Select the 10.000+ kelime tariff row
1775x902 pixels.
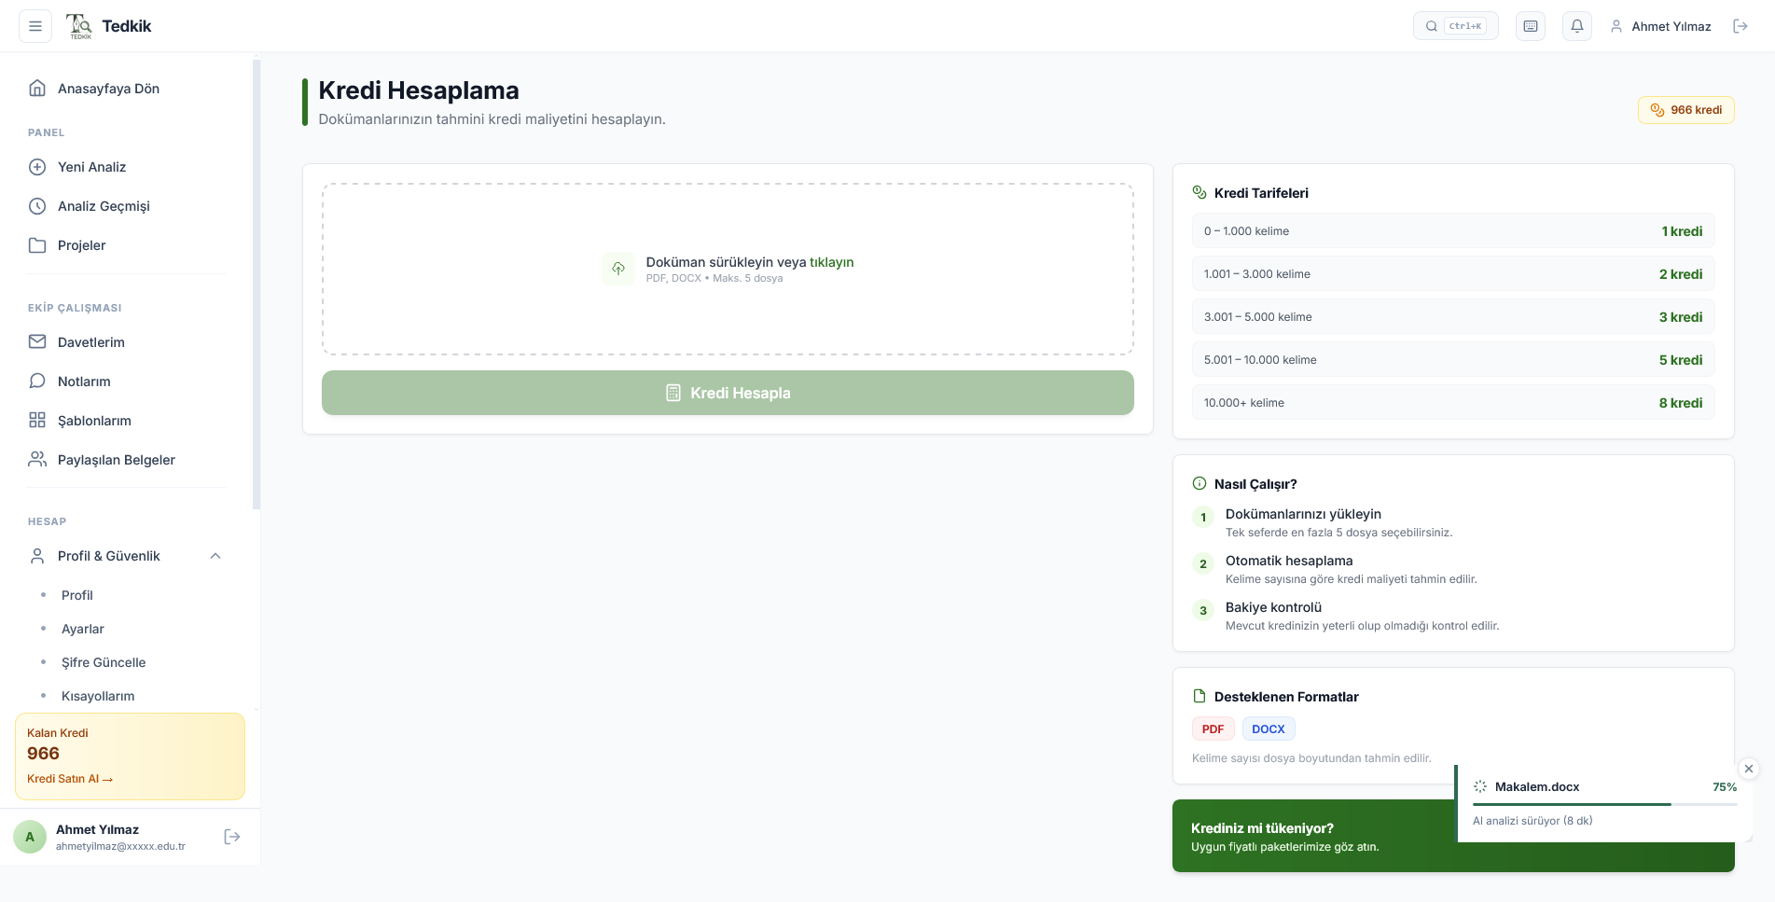coord(1453,403)
